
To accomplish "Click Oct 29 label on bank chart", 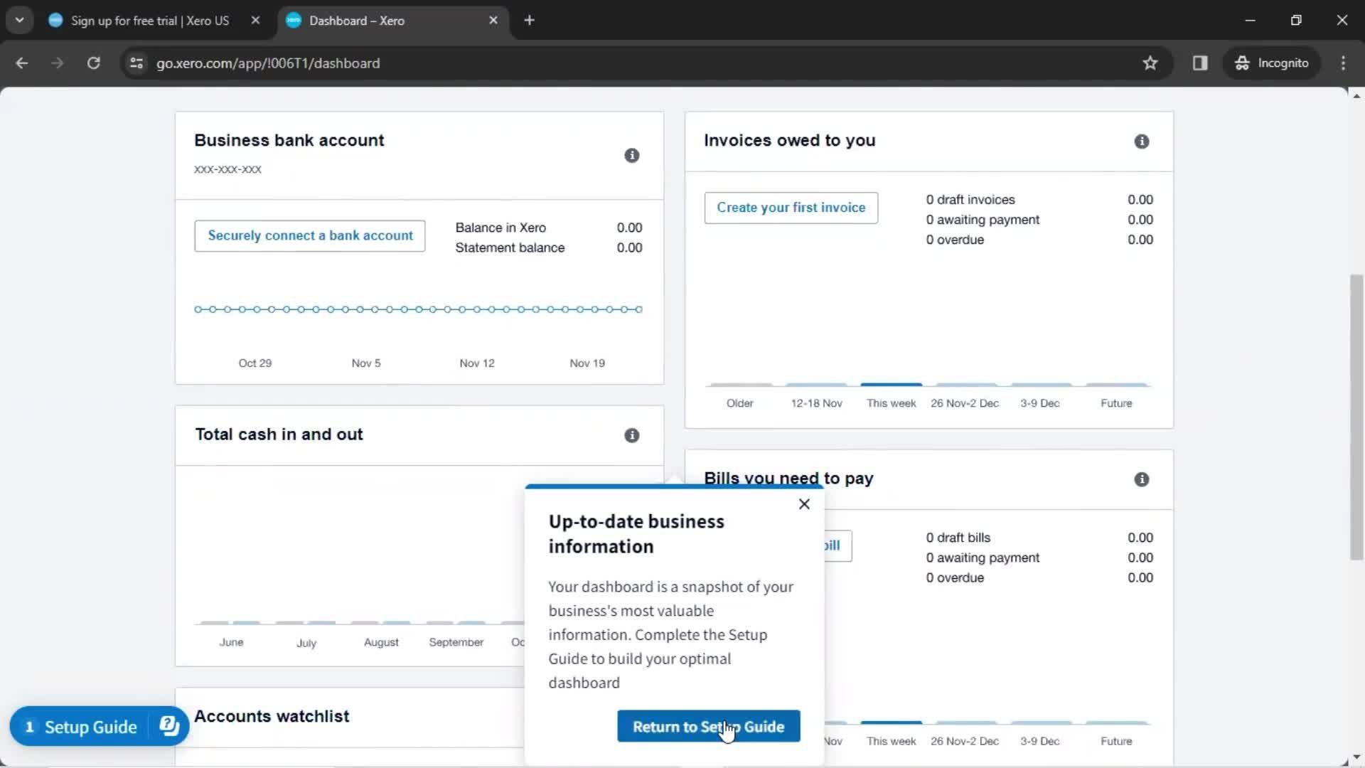I will coord(255,363).
